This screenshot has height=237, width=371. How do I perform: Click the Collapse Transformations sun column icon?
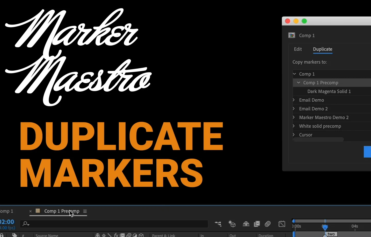coord(104,235)
